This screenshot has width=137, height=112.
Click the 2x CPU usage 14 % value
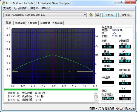[x=125, y=84]
